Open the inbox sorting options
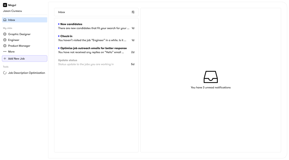The height and width of the screenshot is (160, 289). (x=133, y=12)
